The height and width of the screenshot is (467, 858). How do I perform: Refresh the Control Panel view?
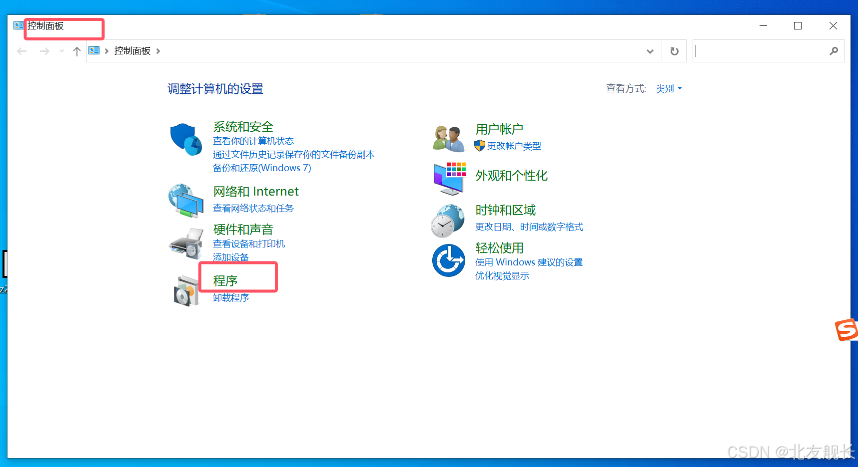(674, 51)
